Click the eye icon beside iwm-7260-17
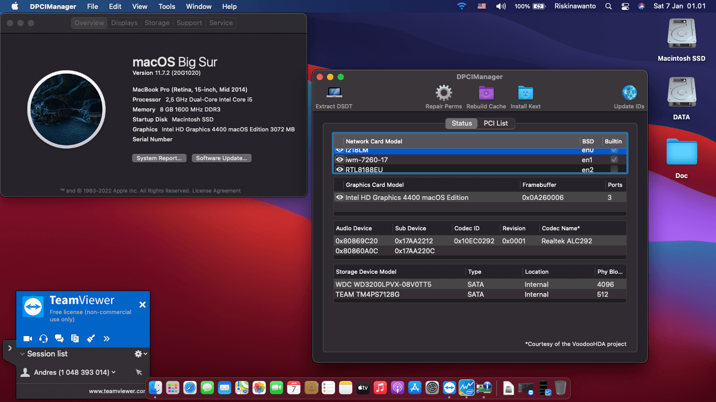 (x=340, y=160)
